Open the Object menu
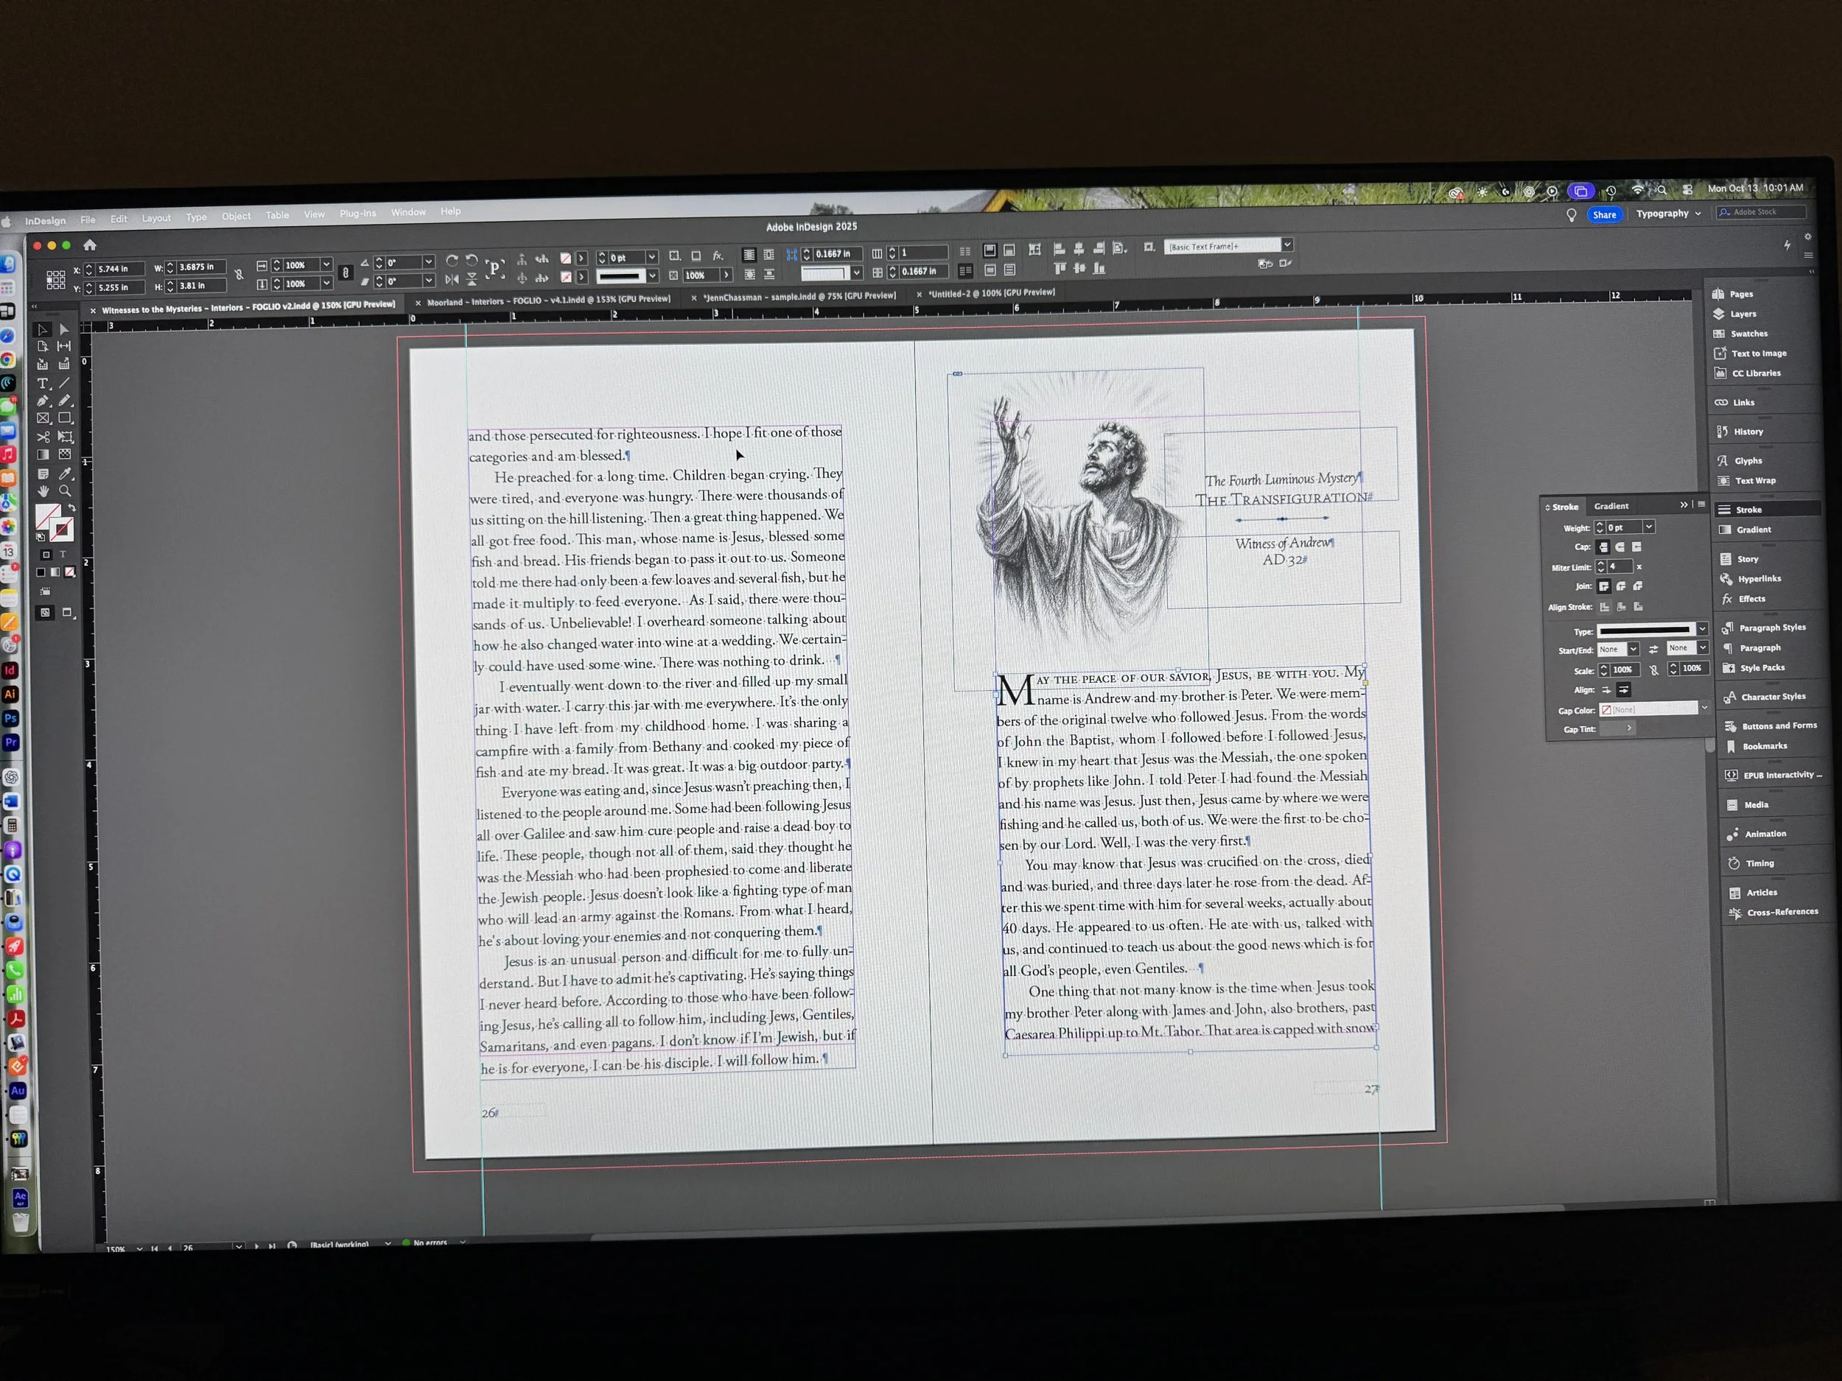This screenshot has height=1381, width=1842. tap(236, 217)
